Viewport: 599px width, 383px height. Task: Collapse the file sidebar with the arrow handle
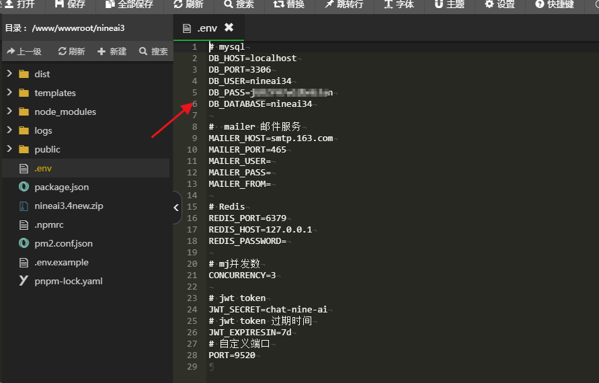[176, 208]
